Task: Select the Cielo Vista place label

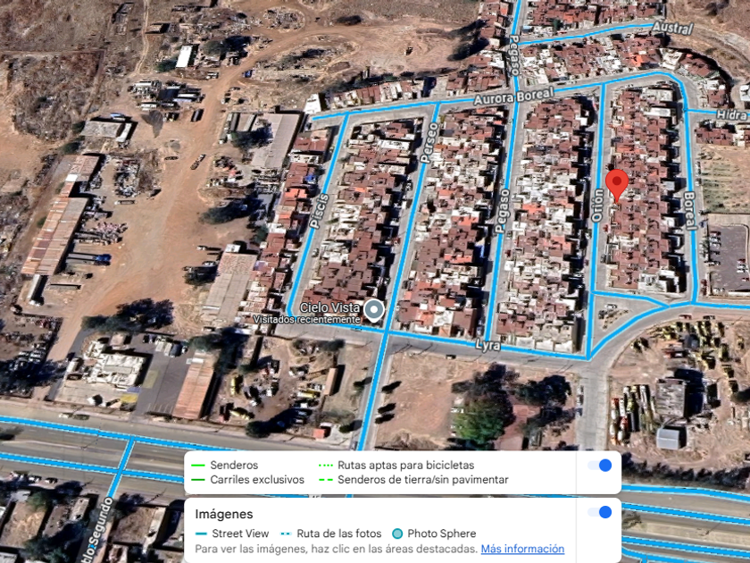Action: point(329,307)
